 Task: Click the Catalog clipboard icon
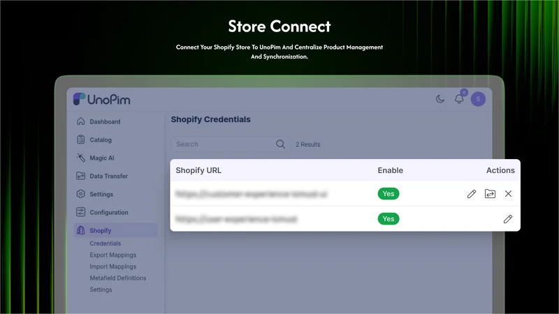[81, 140]
